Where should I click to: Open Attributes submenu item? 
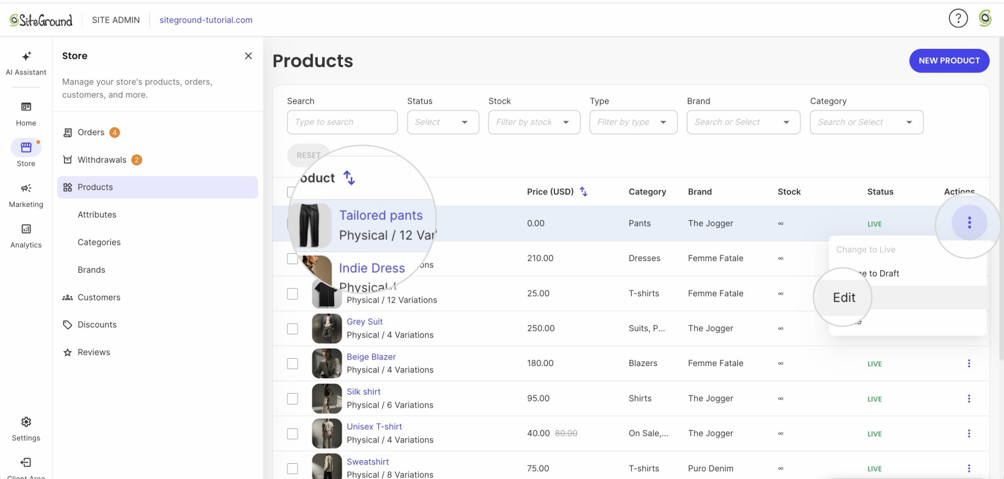(x=97, y=215)
